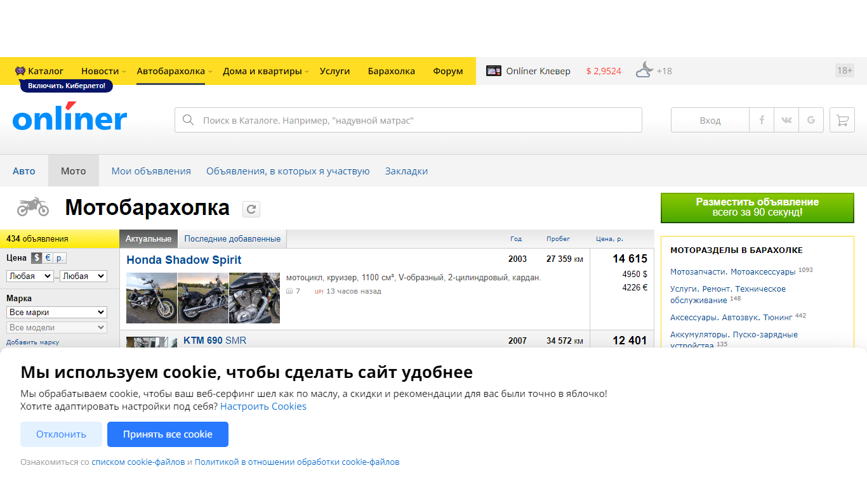This screenshot has width=867, height=487.
Task: Open Аксессуары. Автозвук. Тюнинг link
Action: [x=731, y=316]
